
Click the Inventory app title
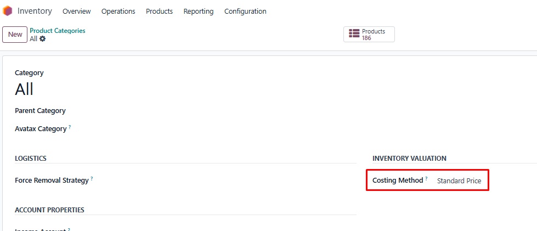click(x=35, y=11)
